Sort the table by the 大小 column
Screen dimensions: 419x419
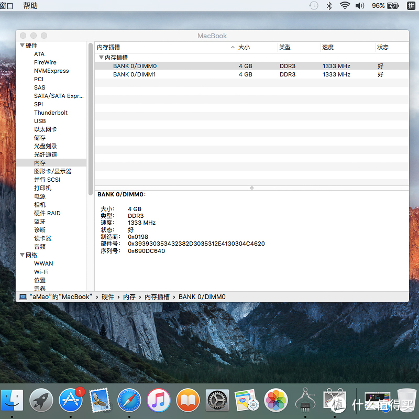click(244, 47)
